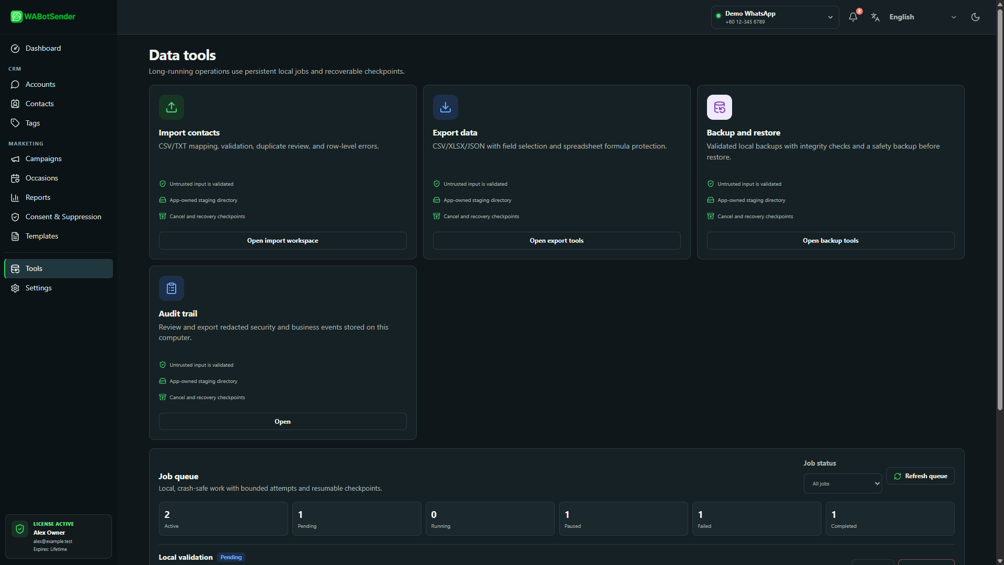
Task: Click the Audit trail Open button
Action: pos(282,422)
